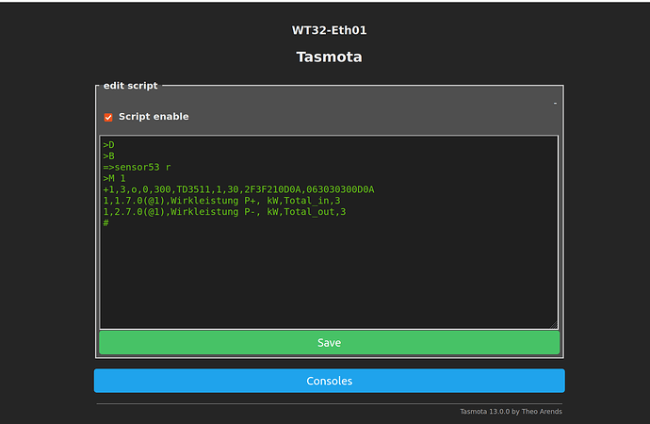The width and height of the screenshot is (650, 424).
Task: Click the ">B" script line
Action: tap(108, 156)
